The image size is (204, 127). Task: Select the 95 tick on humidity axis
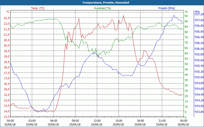click(186, 16)
